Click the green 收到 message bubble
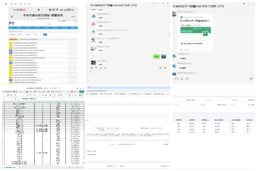Viewport: 257px width, 171px height. pyautogui.click(x=156, y=57)
